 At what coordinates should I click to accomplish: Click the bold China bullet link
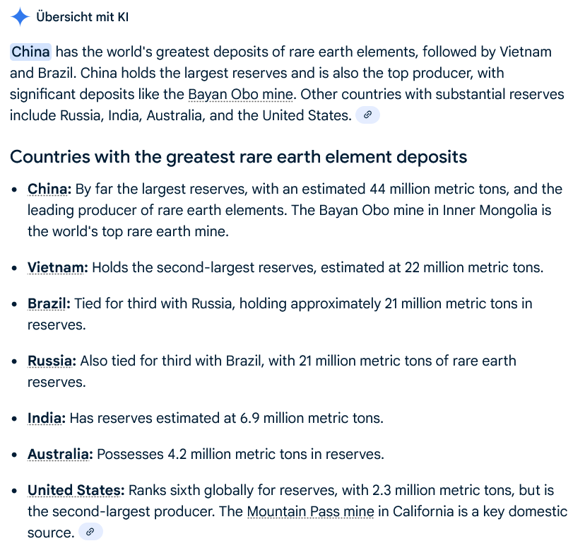click(x=49, y=189)
